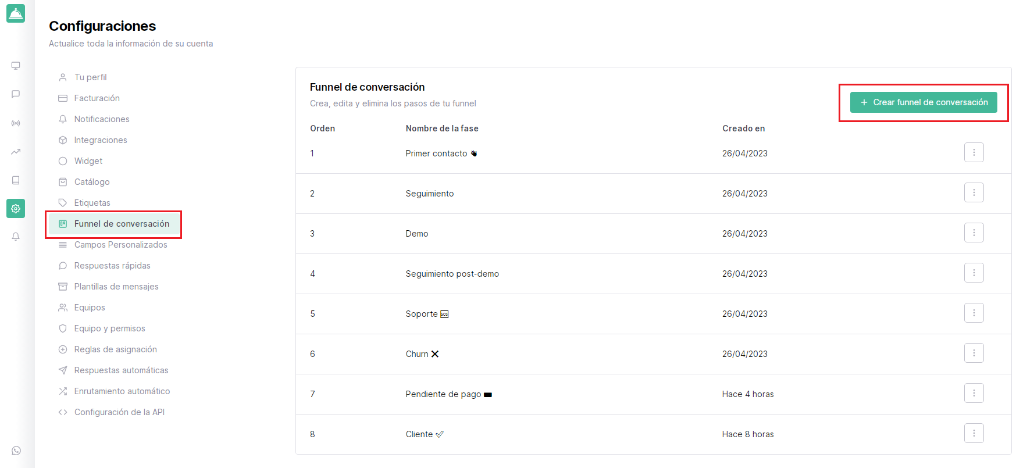Expand three-dot menu for Demo phase

tap(974, 233)
